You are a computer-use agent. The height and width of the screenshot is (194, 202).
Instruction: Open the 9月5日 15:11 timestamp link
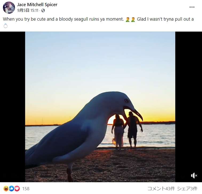tap(28, 10)
